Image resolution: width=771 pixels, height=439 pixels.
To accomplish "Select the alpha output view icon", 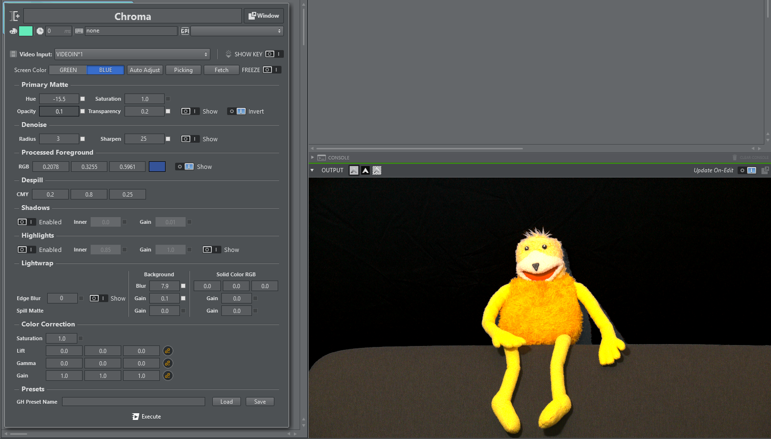I will click(x=365, y=170).
